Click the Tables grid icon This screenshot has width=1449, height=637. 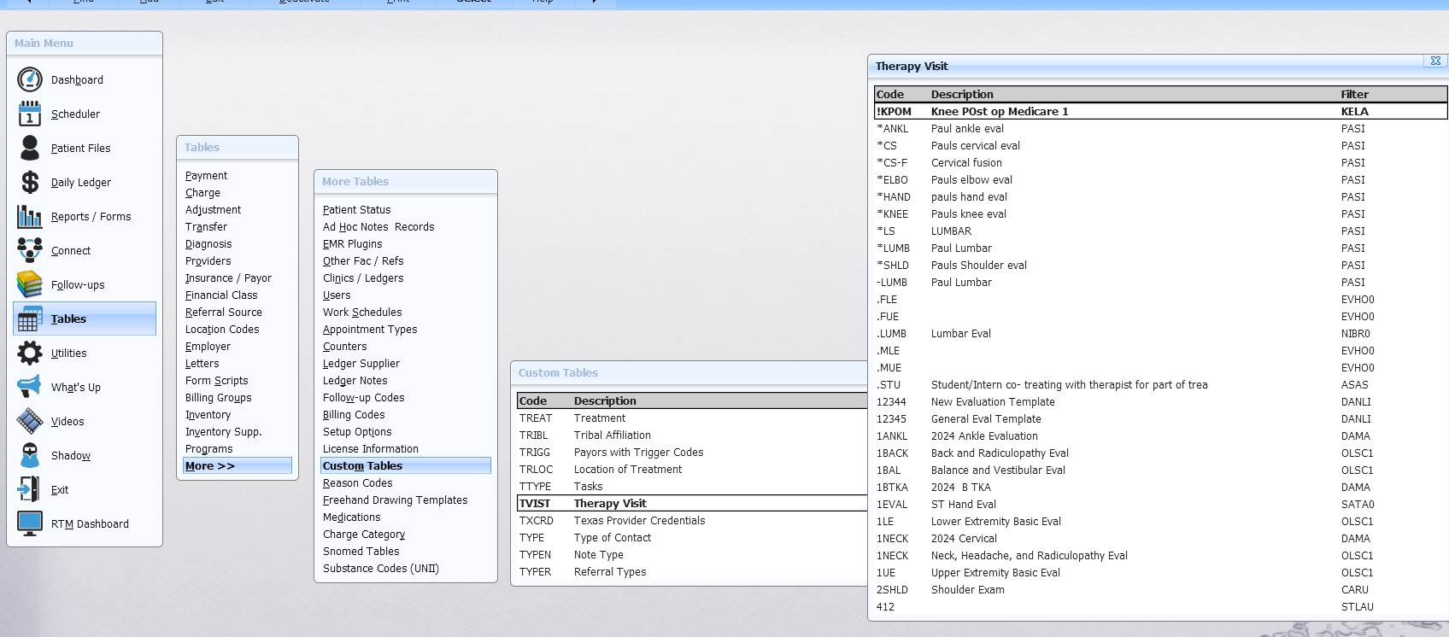pos(30,318)
